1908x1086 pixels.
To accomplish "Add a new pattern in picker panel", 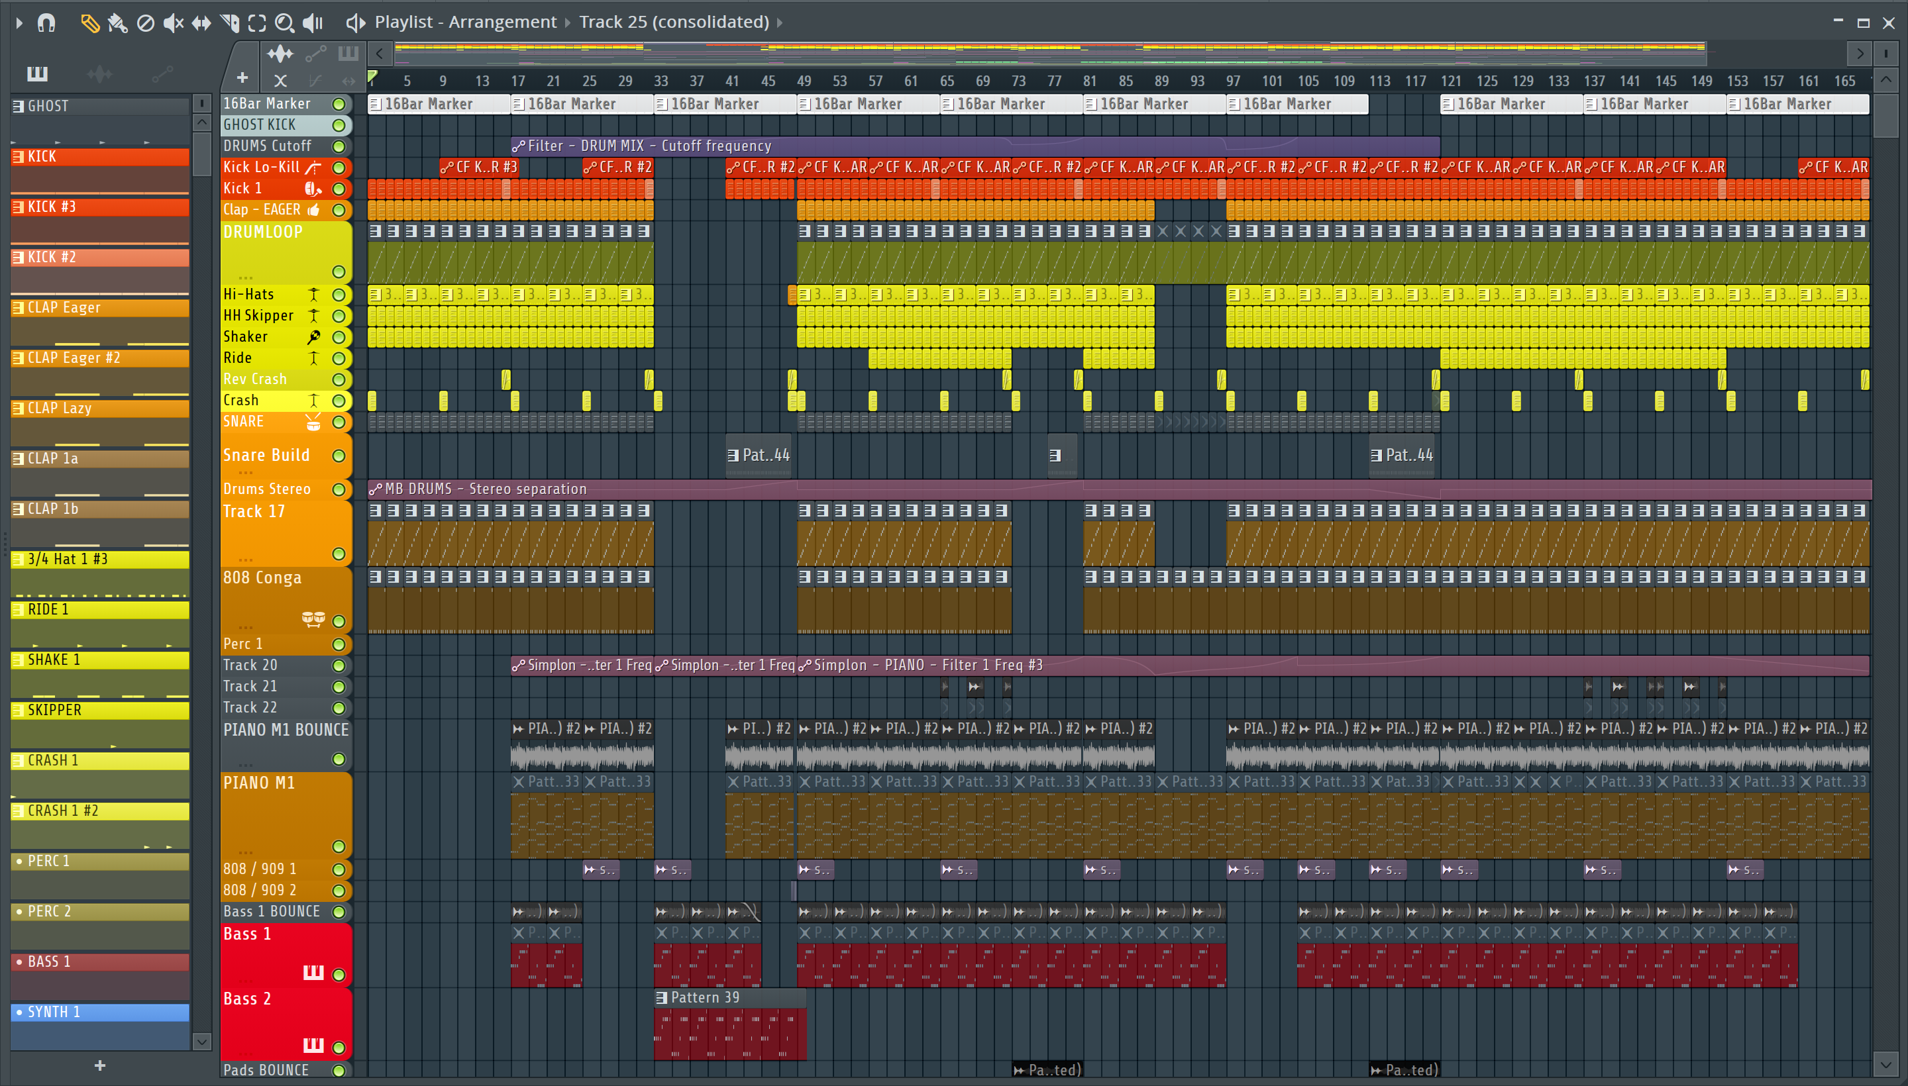I will point(100,1067).
